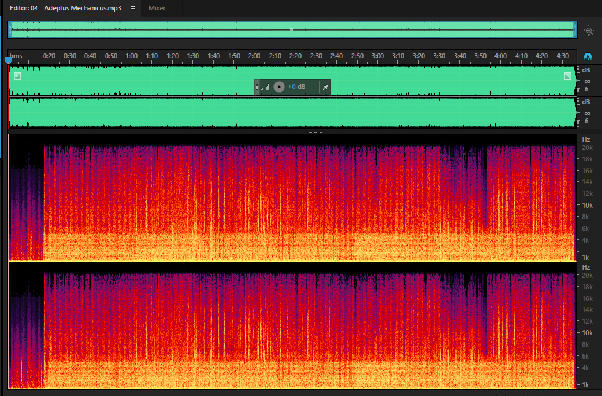Click the 1:00 mark on the ruler

point(131,56)
